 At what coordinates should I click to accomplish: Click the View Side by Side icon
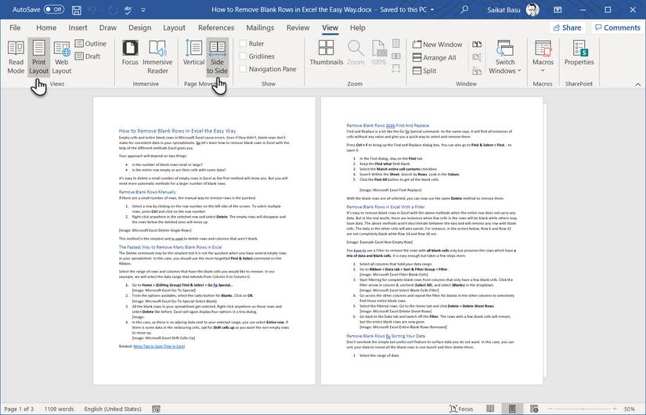click(x=477, y=44)
